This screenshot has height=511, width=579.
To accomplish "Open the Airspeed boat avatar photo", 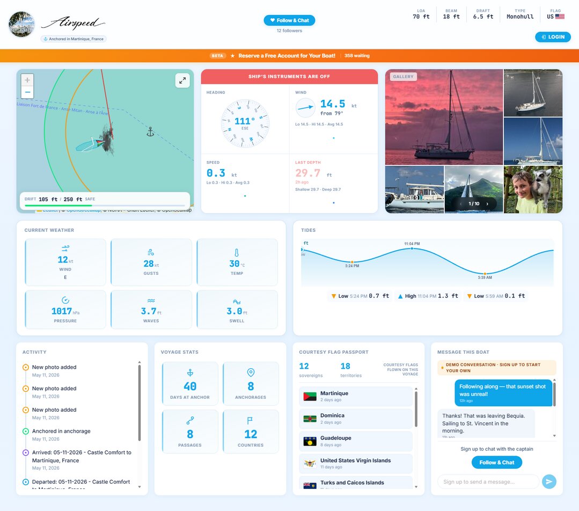I will [22, 24].
